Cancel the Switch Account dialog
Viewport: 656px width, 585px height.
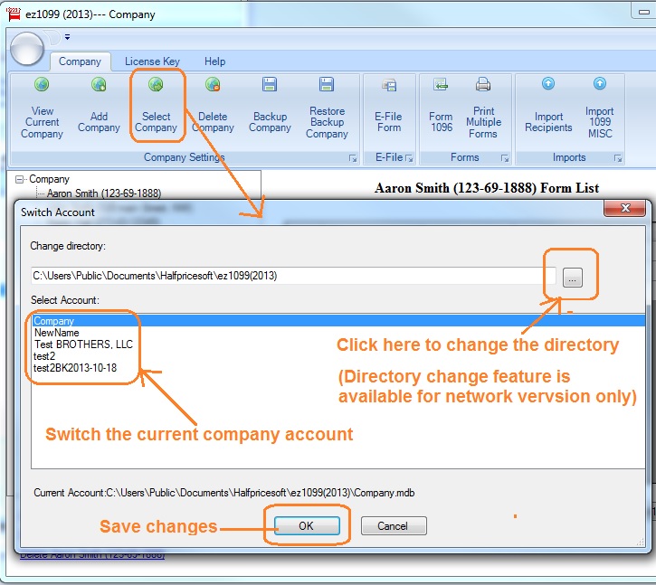click(393, 525)
